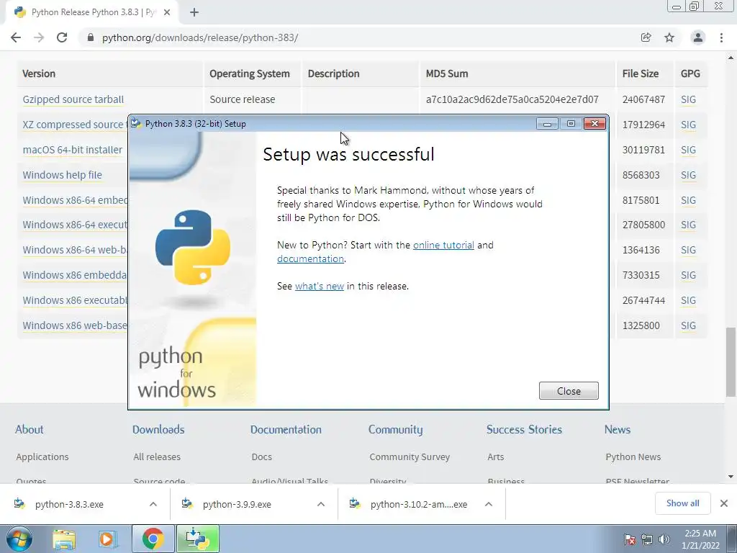737x553 pixels.
Task: Click the site lock icon in address bar
Action: coord(91,37)
